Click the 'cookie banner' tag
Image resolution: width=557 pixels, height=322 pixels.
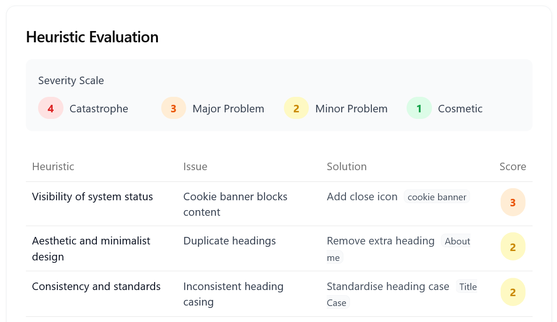tap(437, 197)
